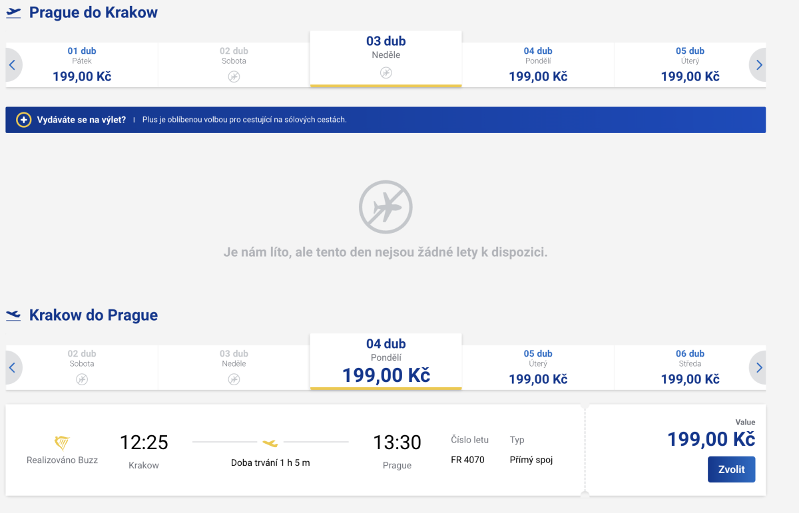This screenshot has width=799, height=513.
Task: Show earlier outbound dates with left arrow
Action: tap(13, 65)
